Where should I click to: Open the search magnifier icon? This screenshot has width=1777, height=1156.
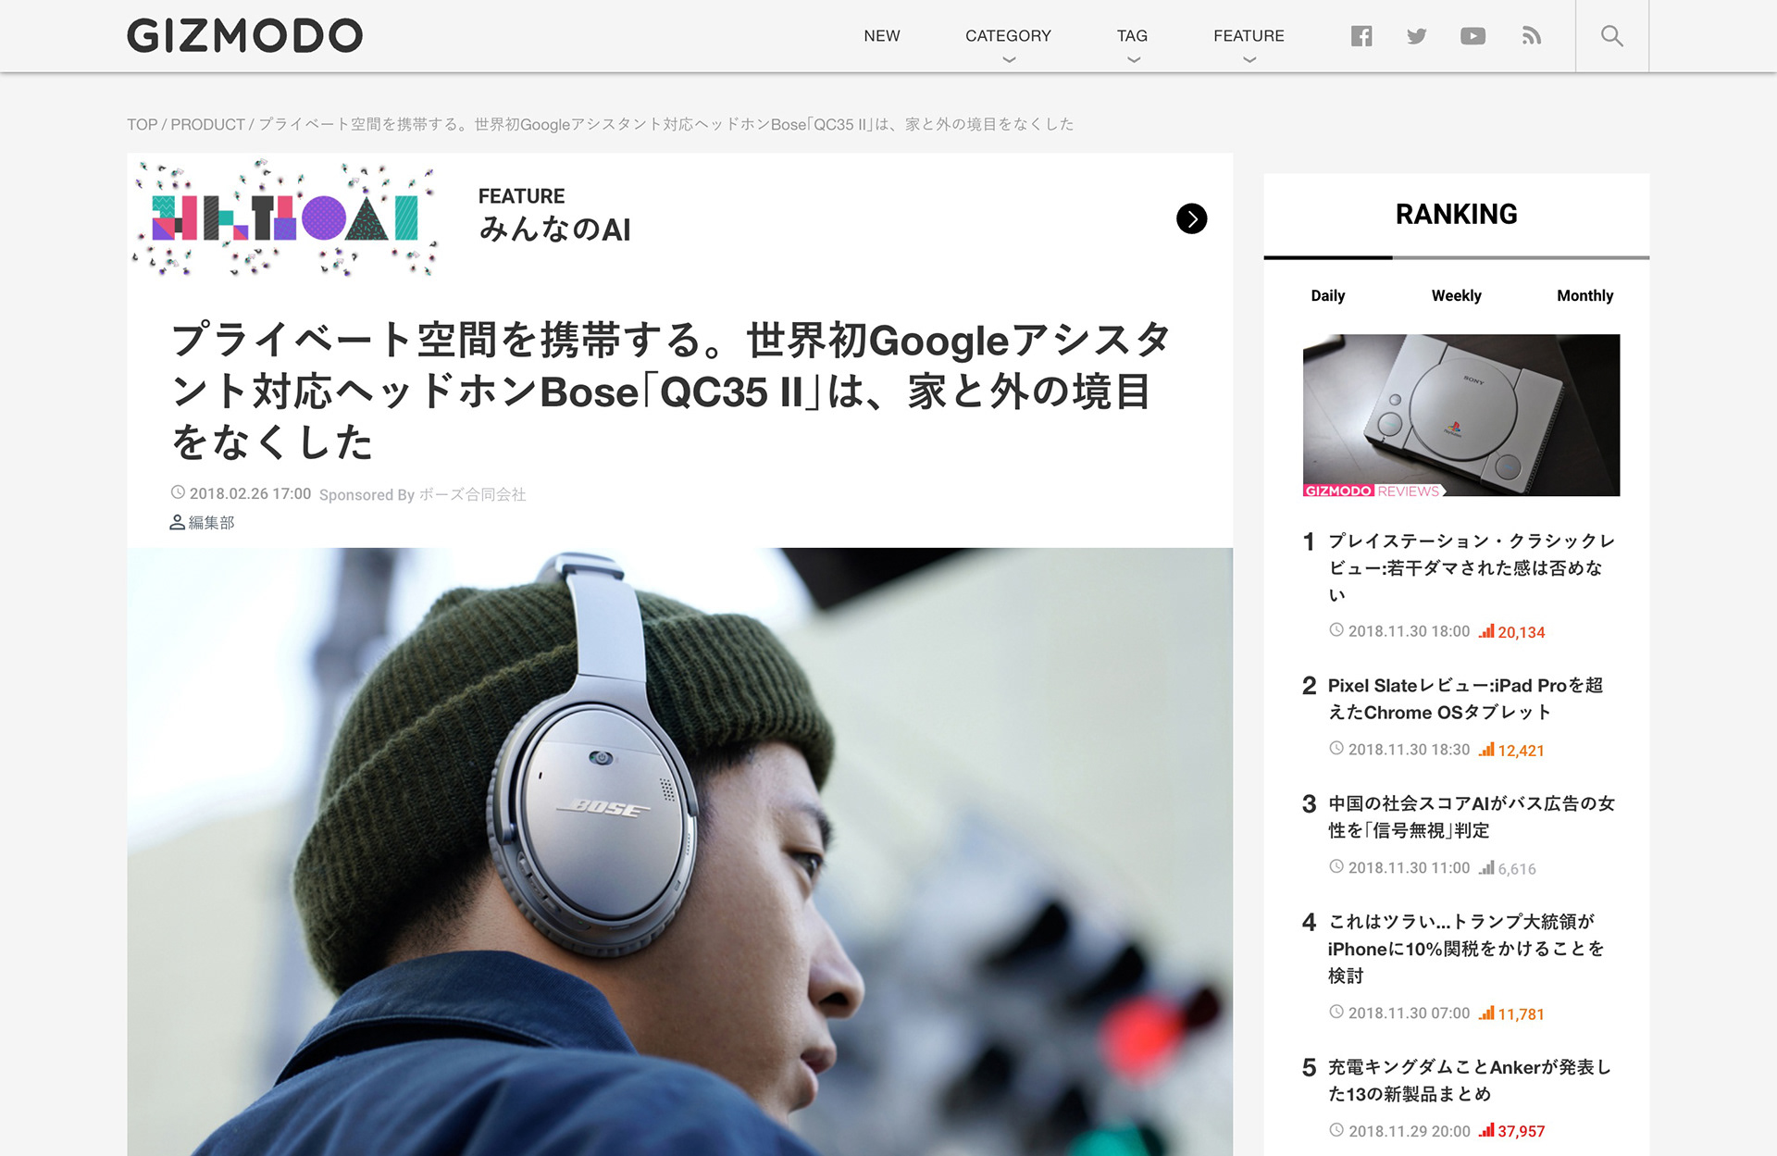point(1611,36)
